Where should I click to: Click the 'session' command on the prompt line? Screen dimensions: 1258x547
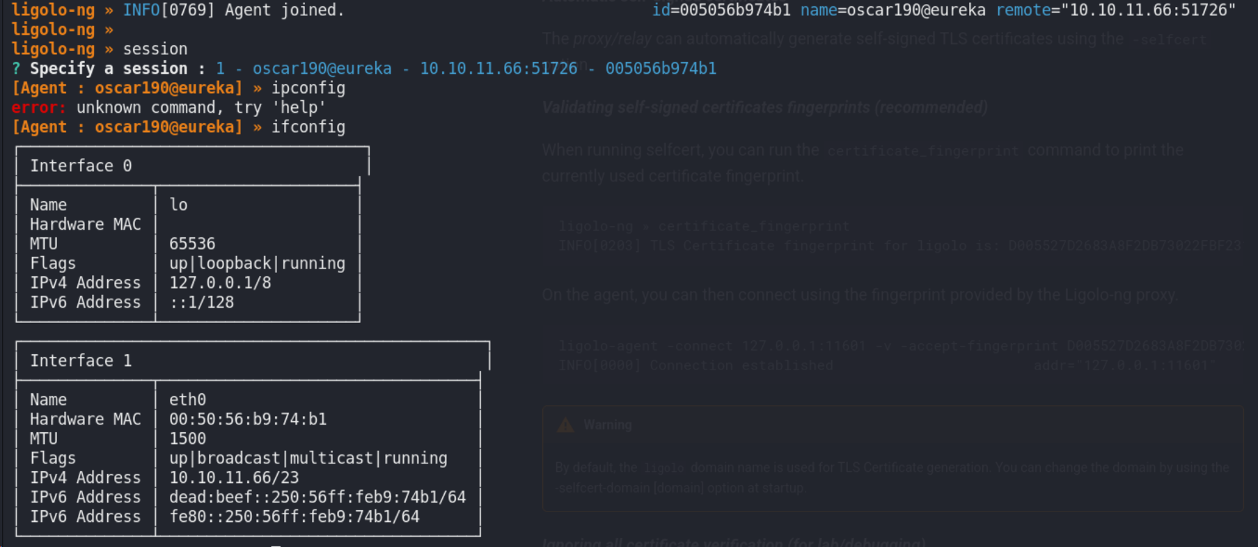click(155, 49)
